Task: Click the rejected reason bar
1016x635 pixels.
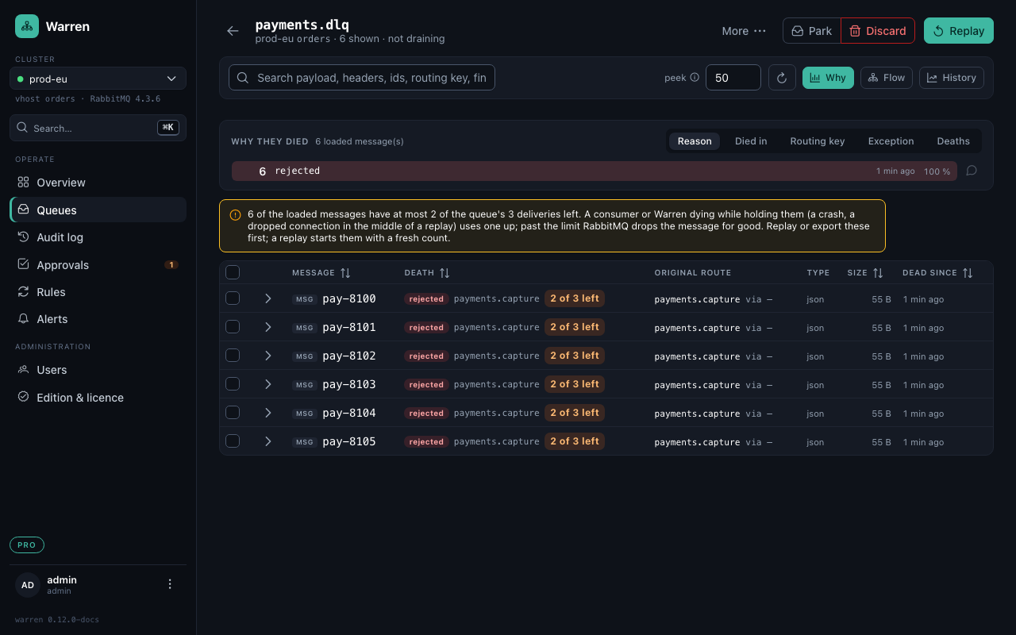Action: [594, 171]
